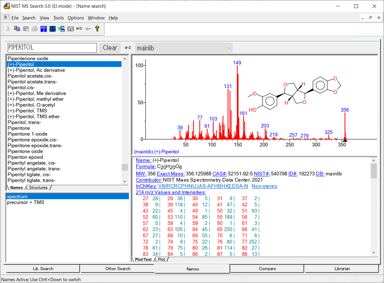The height and width of the screenshot is (283, 384).
Task: Select the Names tab under the name list
Action: (16, 187)
